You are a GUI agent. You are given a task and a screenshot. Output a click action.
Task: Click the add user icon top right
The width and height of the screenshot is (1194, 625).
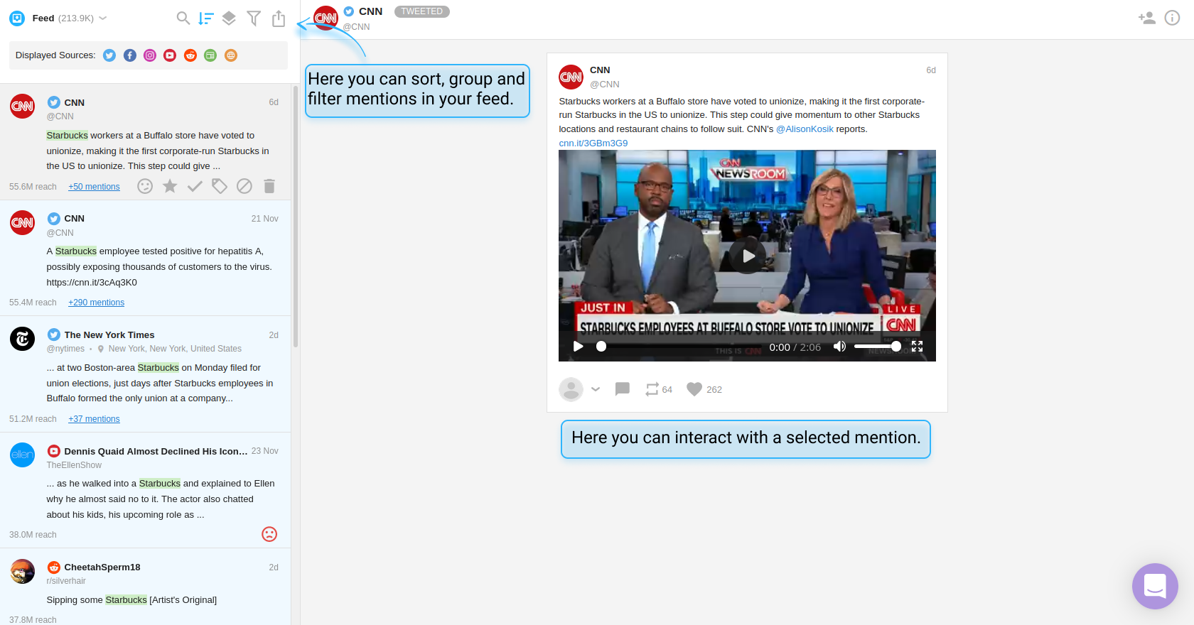tap(1146, 18)
